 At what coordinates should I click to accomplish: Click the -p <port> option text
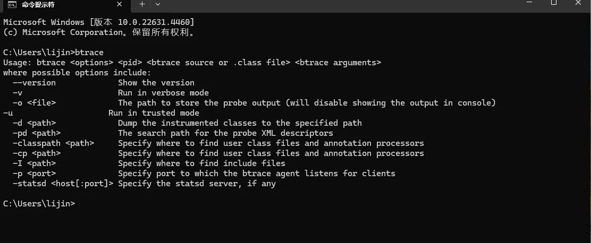click(34, 173)
